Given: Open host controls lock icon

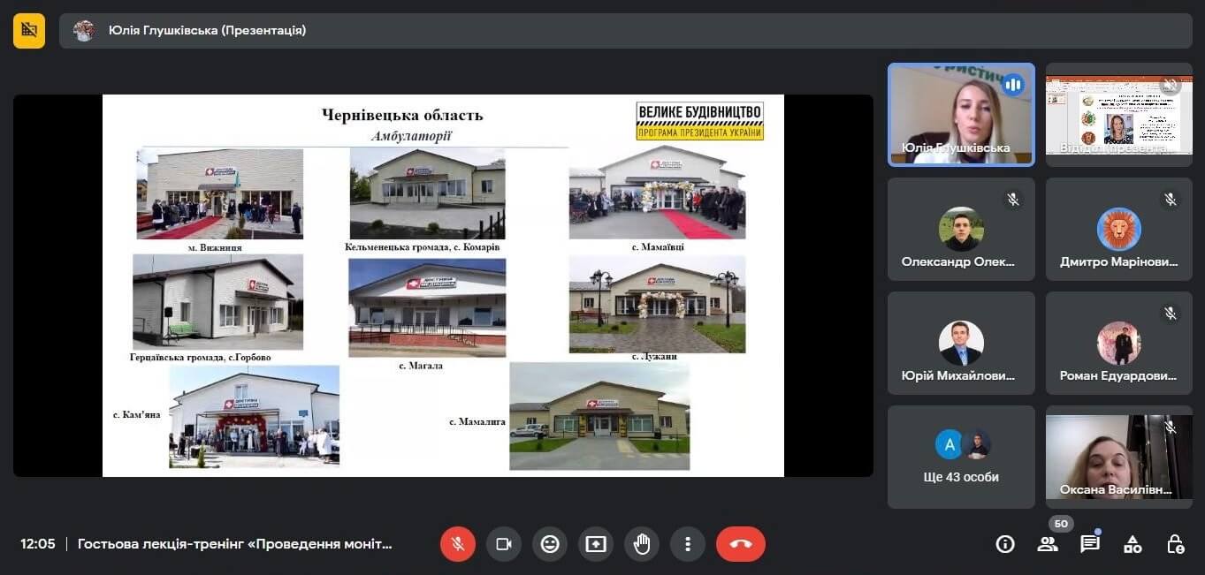Looking at the screenshot, I should pos(1175,544).
